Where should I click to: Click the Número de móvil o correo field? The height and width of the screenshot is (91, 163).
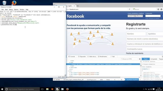pos(145,39)
